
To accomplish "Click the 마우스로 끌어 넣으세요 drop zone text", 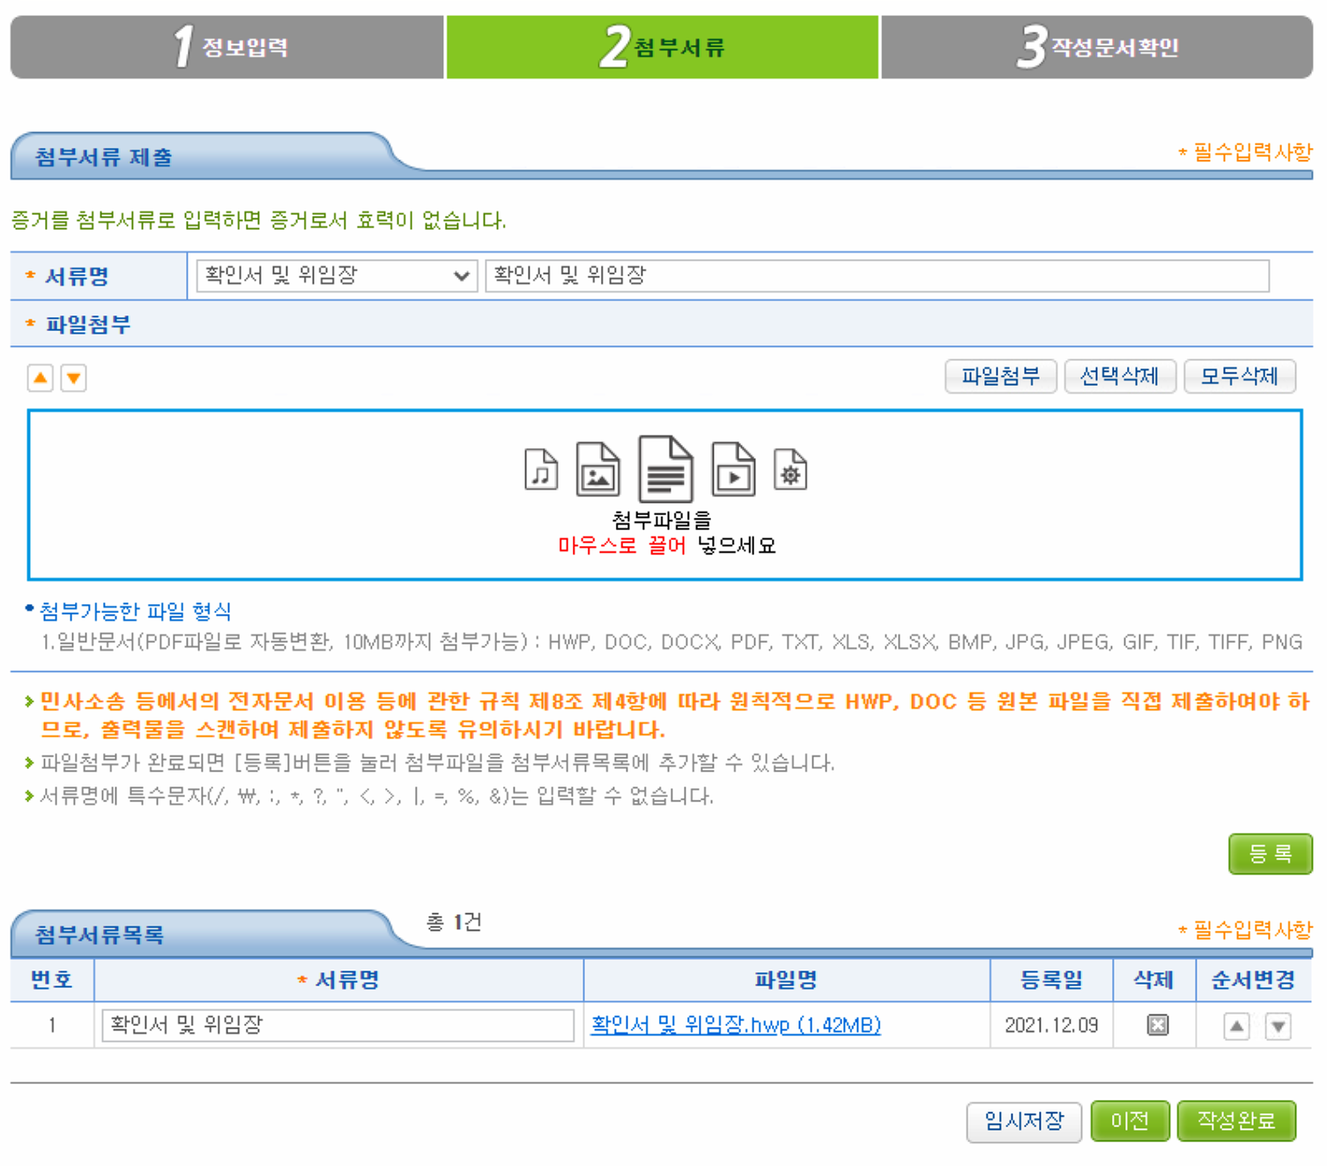I will click(667, 545).
